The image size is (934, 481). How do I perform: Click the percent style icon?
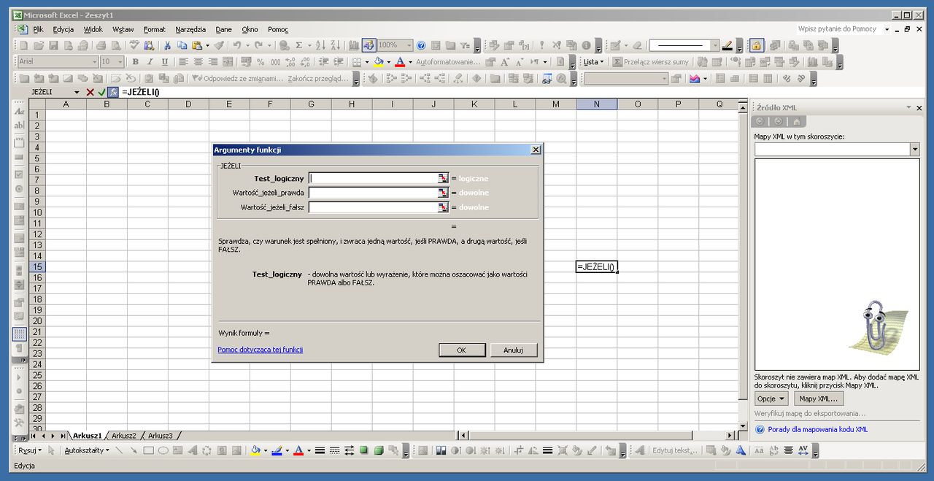(260, 62)
